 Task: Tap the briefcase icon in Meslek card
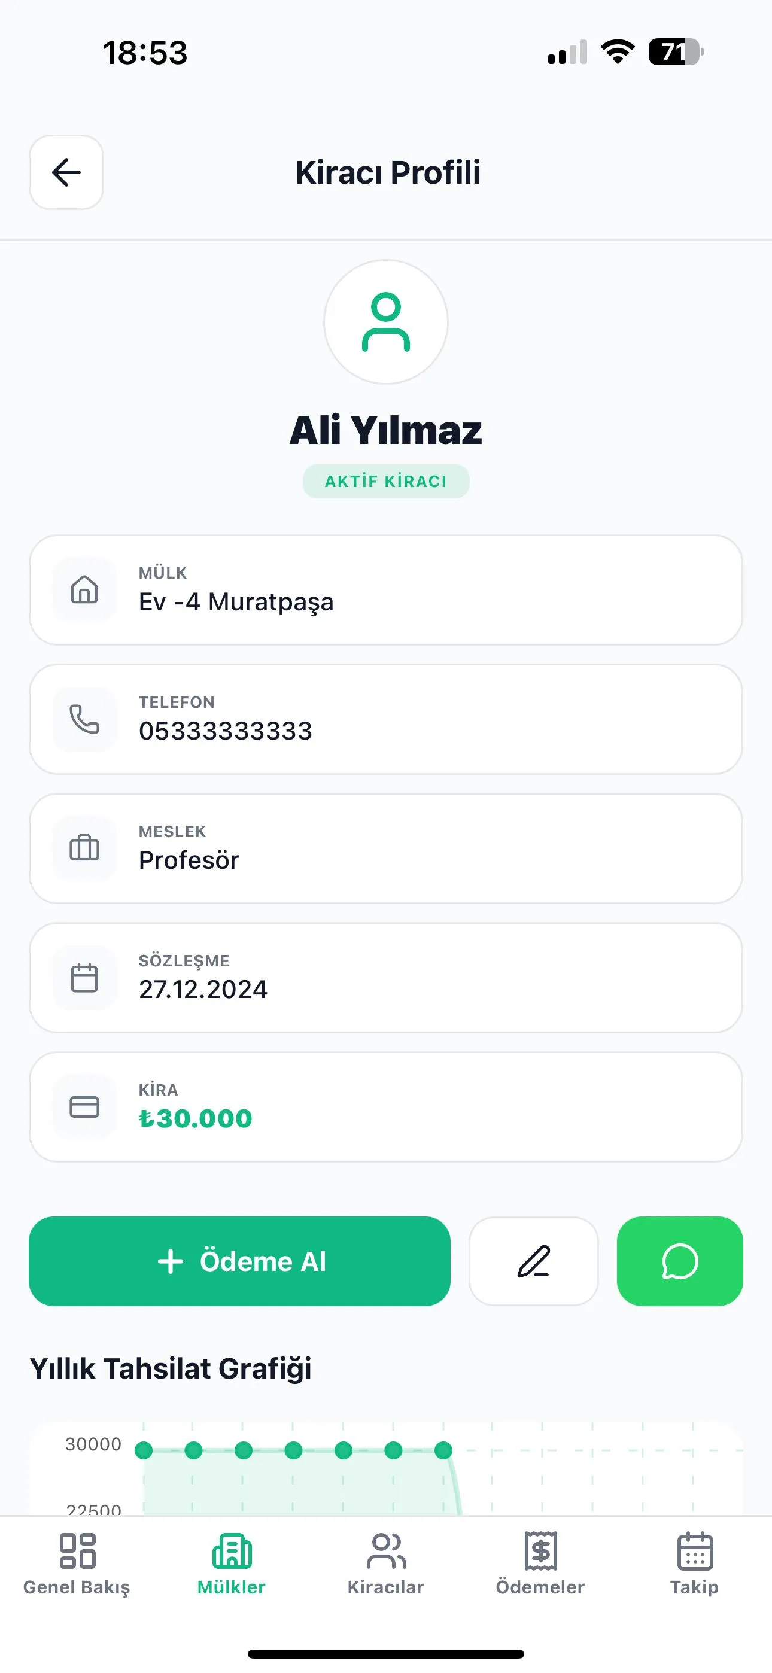[x=84, y=848]
